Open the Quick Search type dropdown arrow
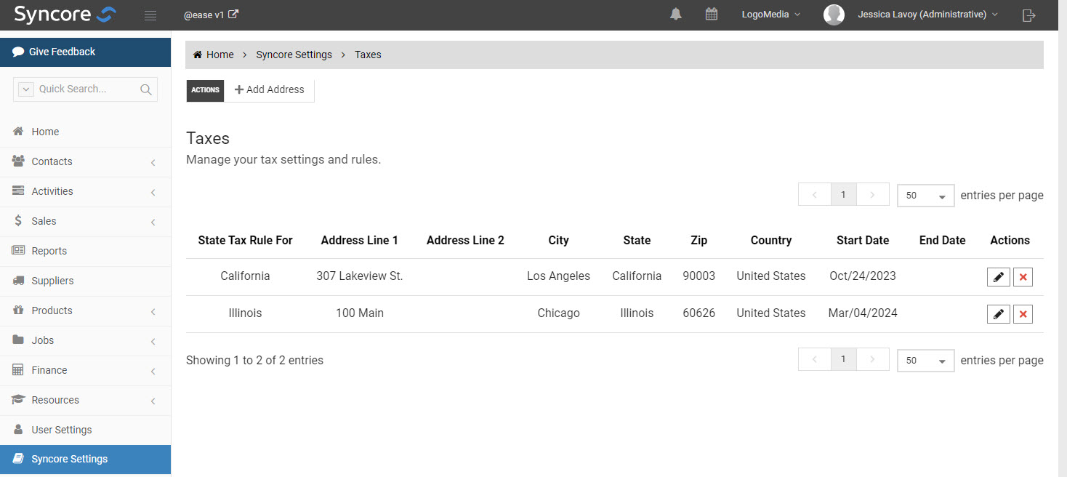 25,89
